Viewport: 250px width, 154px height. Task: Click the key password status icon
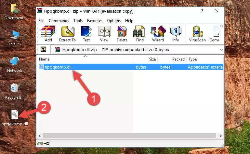point(46,144)
